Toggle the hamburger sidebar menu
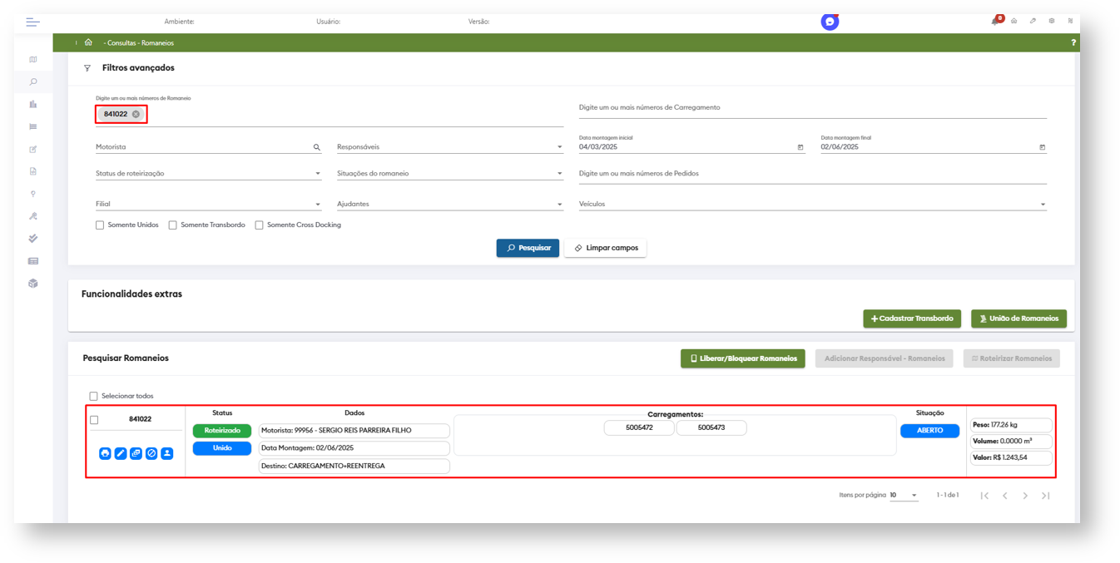1120x563 pixels. (x=32, y=22)
